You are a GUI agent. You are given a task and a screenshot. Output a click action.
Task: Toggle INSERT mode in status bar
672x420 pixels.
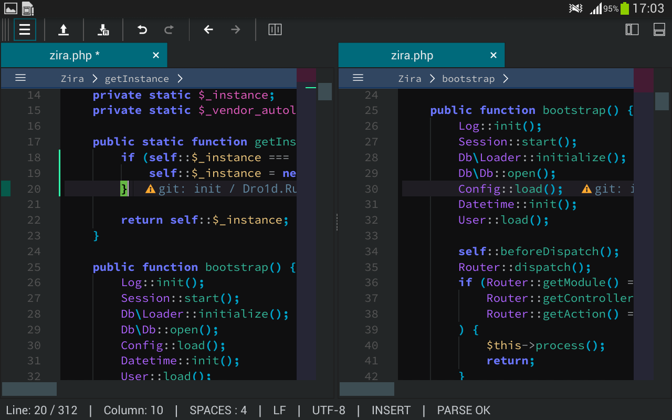pyautogui.click(x=391, y=410)
